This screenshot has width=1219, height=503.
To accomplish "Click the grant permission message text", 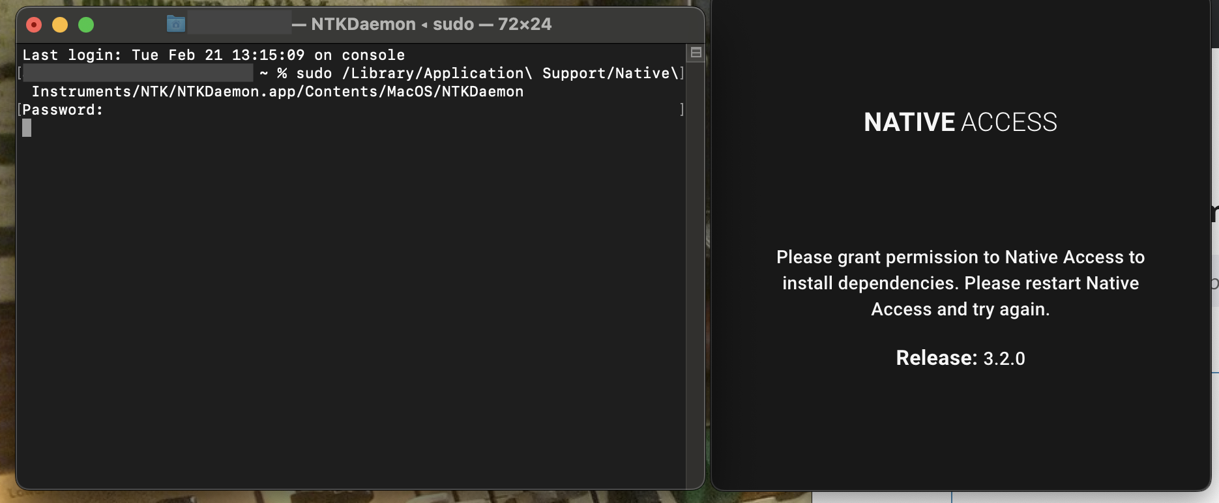I will (x=960, y=283).
